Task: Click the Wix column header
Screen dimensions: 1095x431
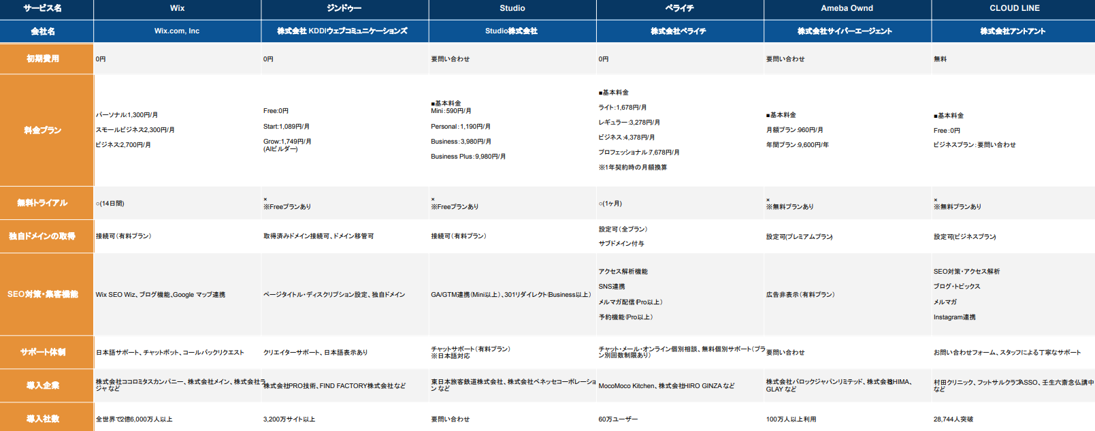Action: [x=177, y=8]
